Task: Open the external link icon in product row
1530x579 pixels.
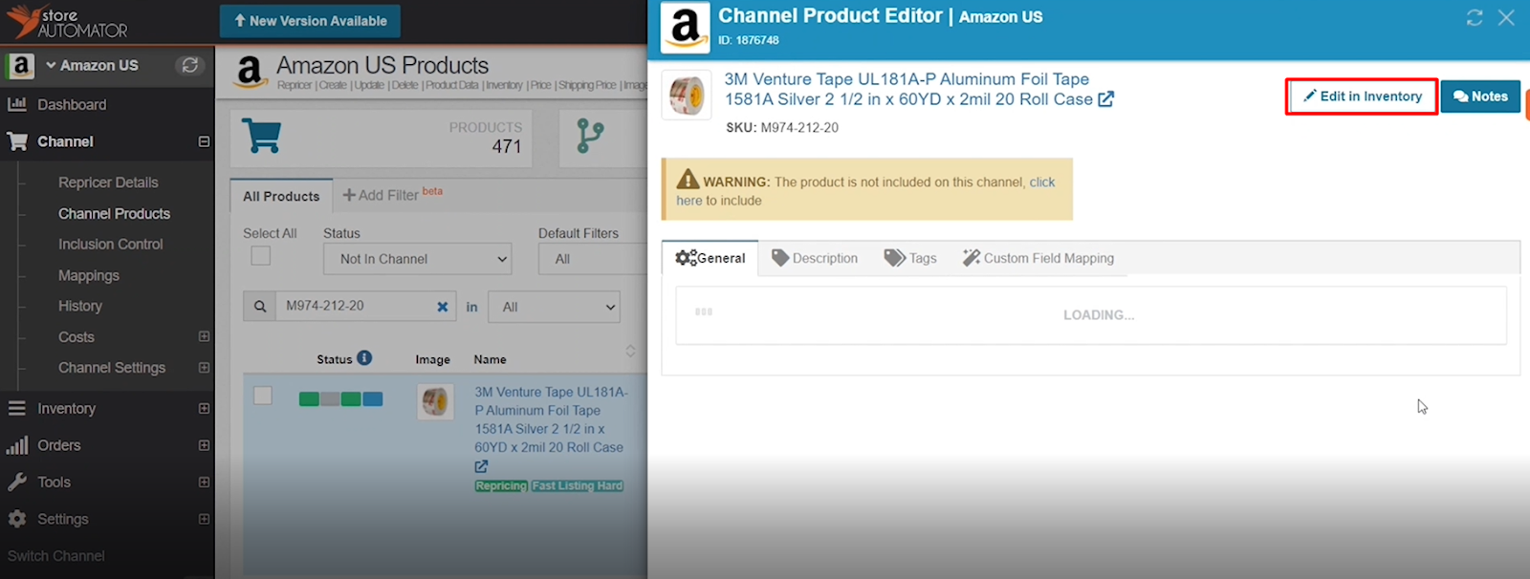Action: [481, 466]
